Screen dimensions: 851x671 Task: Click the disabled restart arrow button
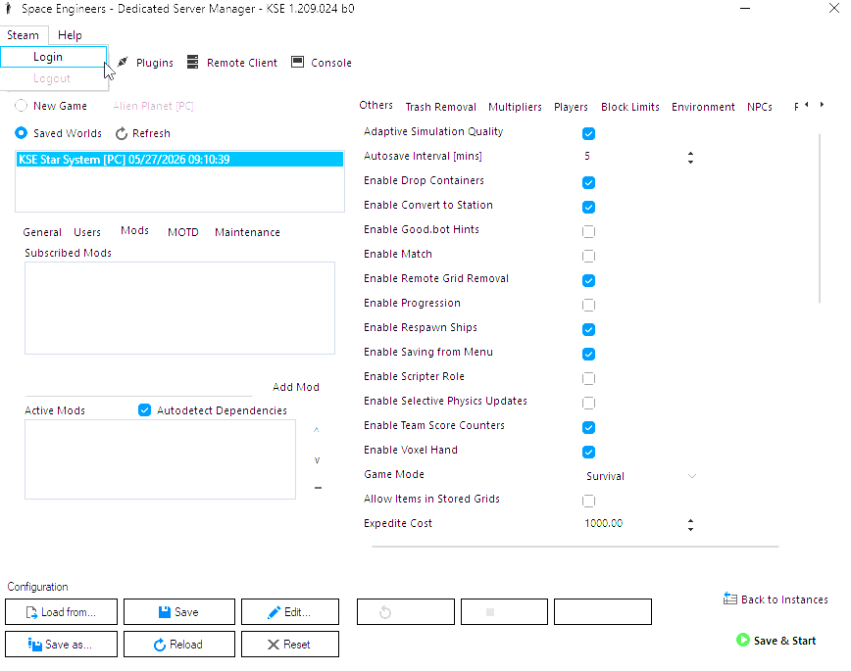click(x=406, y=612)
